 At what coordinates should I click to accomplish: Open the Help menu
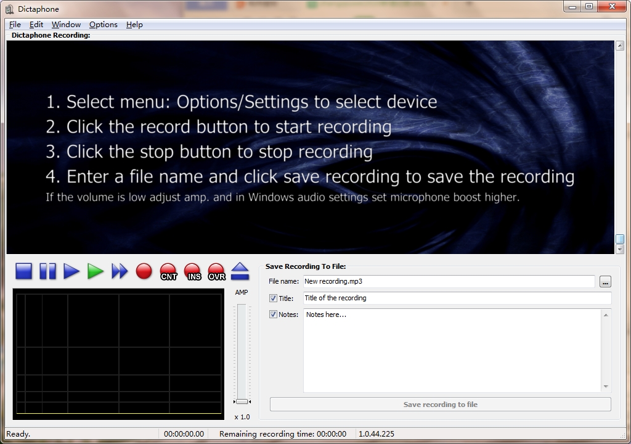point(134,25)
